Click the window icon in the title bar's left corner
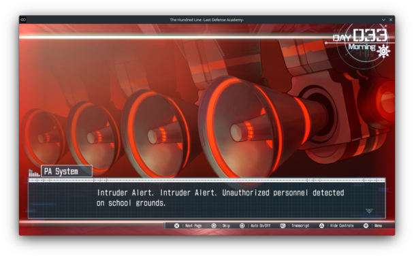The width and height of the screenshot is (414, 258). pos(23,20)
